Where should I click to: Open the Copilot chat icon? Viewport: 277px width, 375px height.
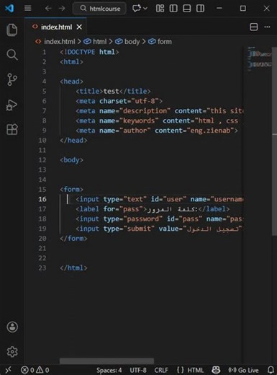(x=137, y=9)
